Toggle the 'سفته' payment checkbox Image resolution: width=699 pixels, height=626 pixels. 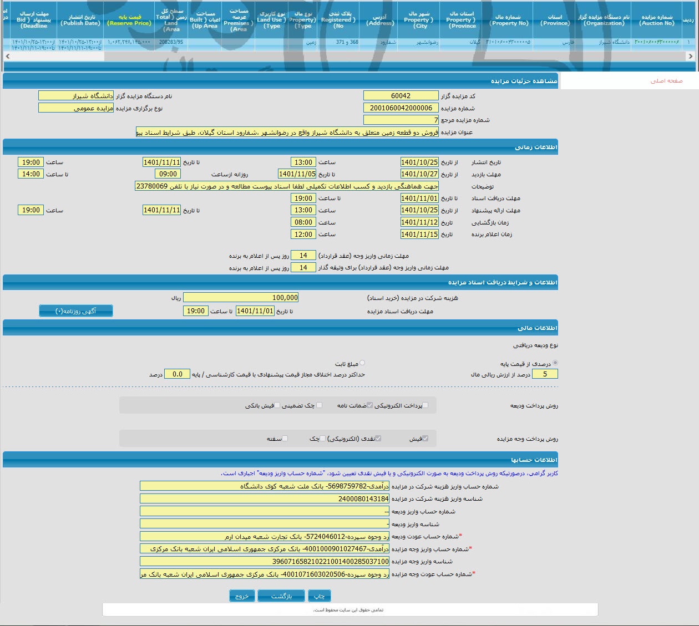(x=285, y=439)
